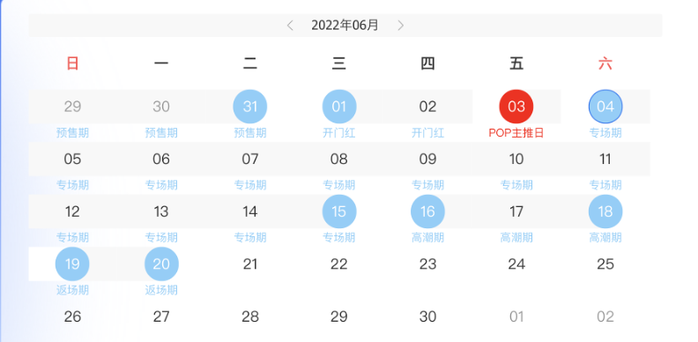
Task: Click the 预售期 label under date 30
Action: click(x=161, y=133)
